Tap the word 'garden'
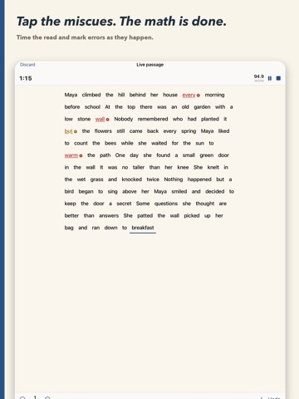The width and height of the screenshot is (299, 399). tap(202, 107)
